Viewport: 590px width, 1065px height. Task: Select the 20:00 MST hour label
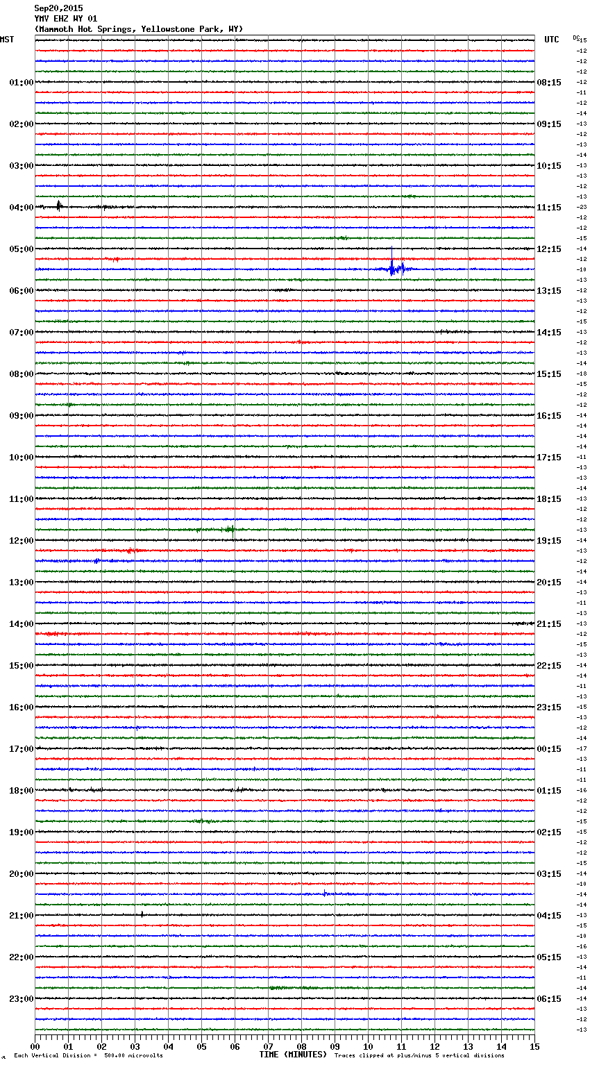click(x=22, y=874)
